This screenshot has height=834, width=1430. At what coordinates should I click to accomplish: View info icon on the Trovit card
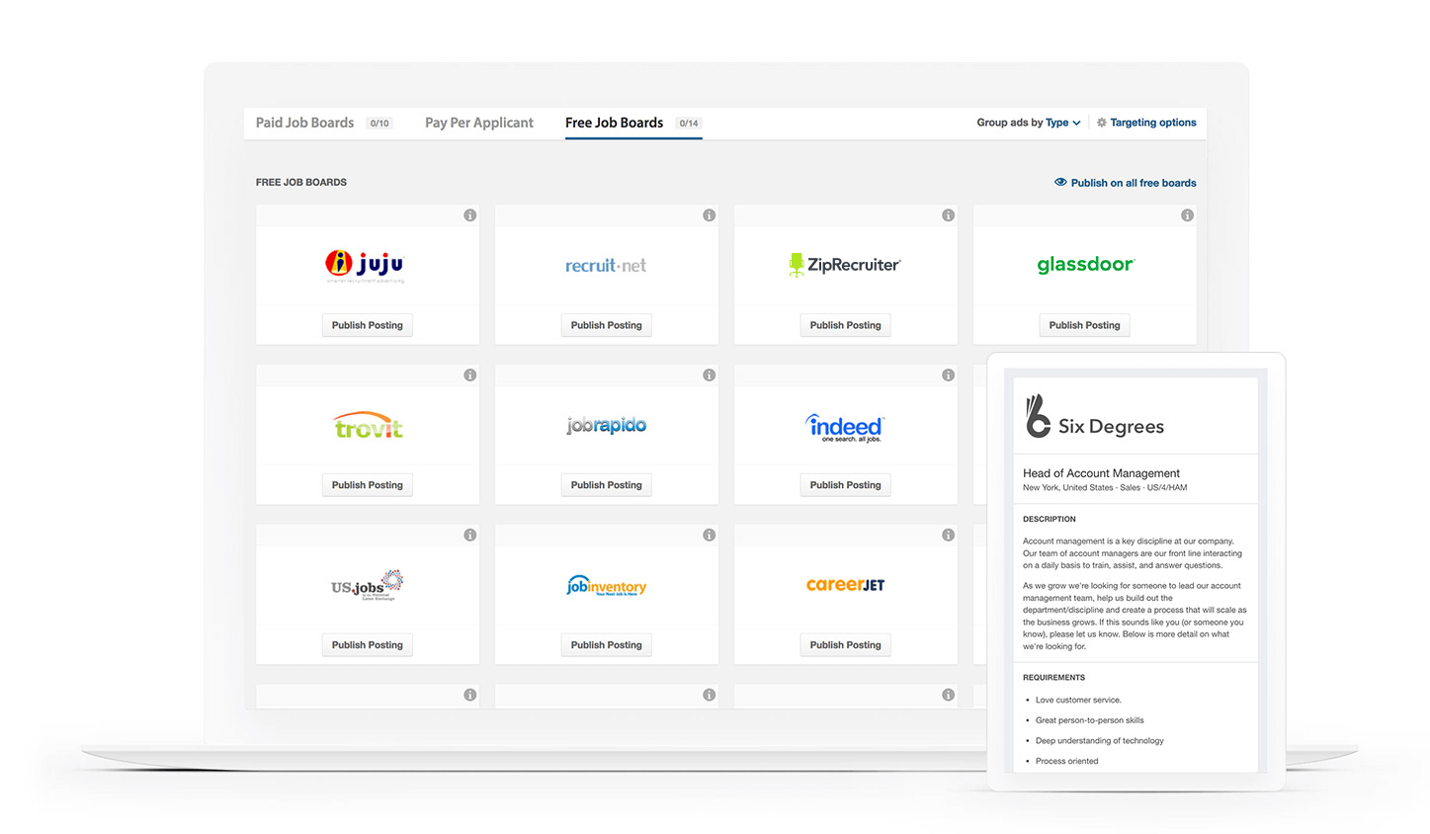coord(470,375)
